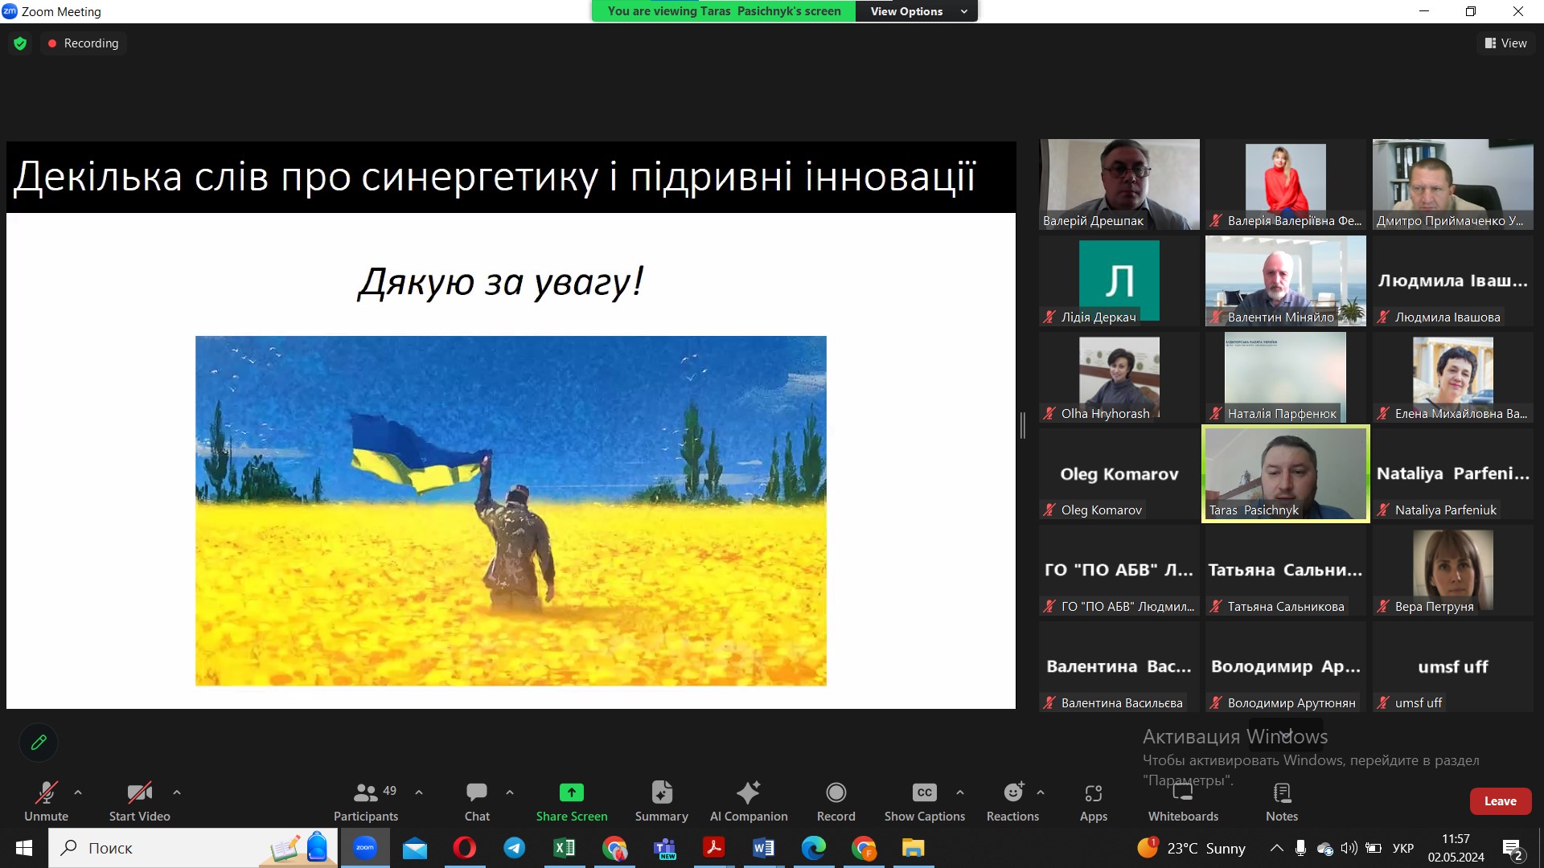This screenshot has height=868, width=1544.
Task: Open the notification center icon
Action: click(1512, 849)
